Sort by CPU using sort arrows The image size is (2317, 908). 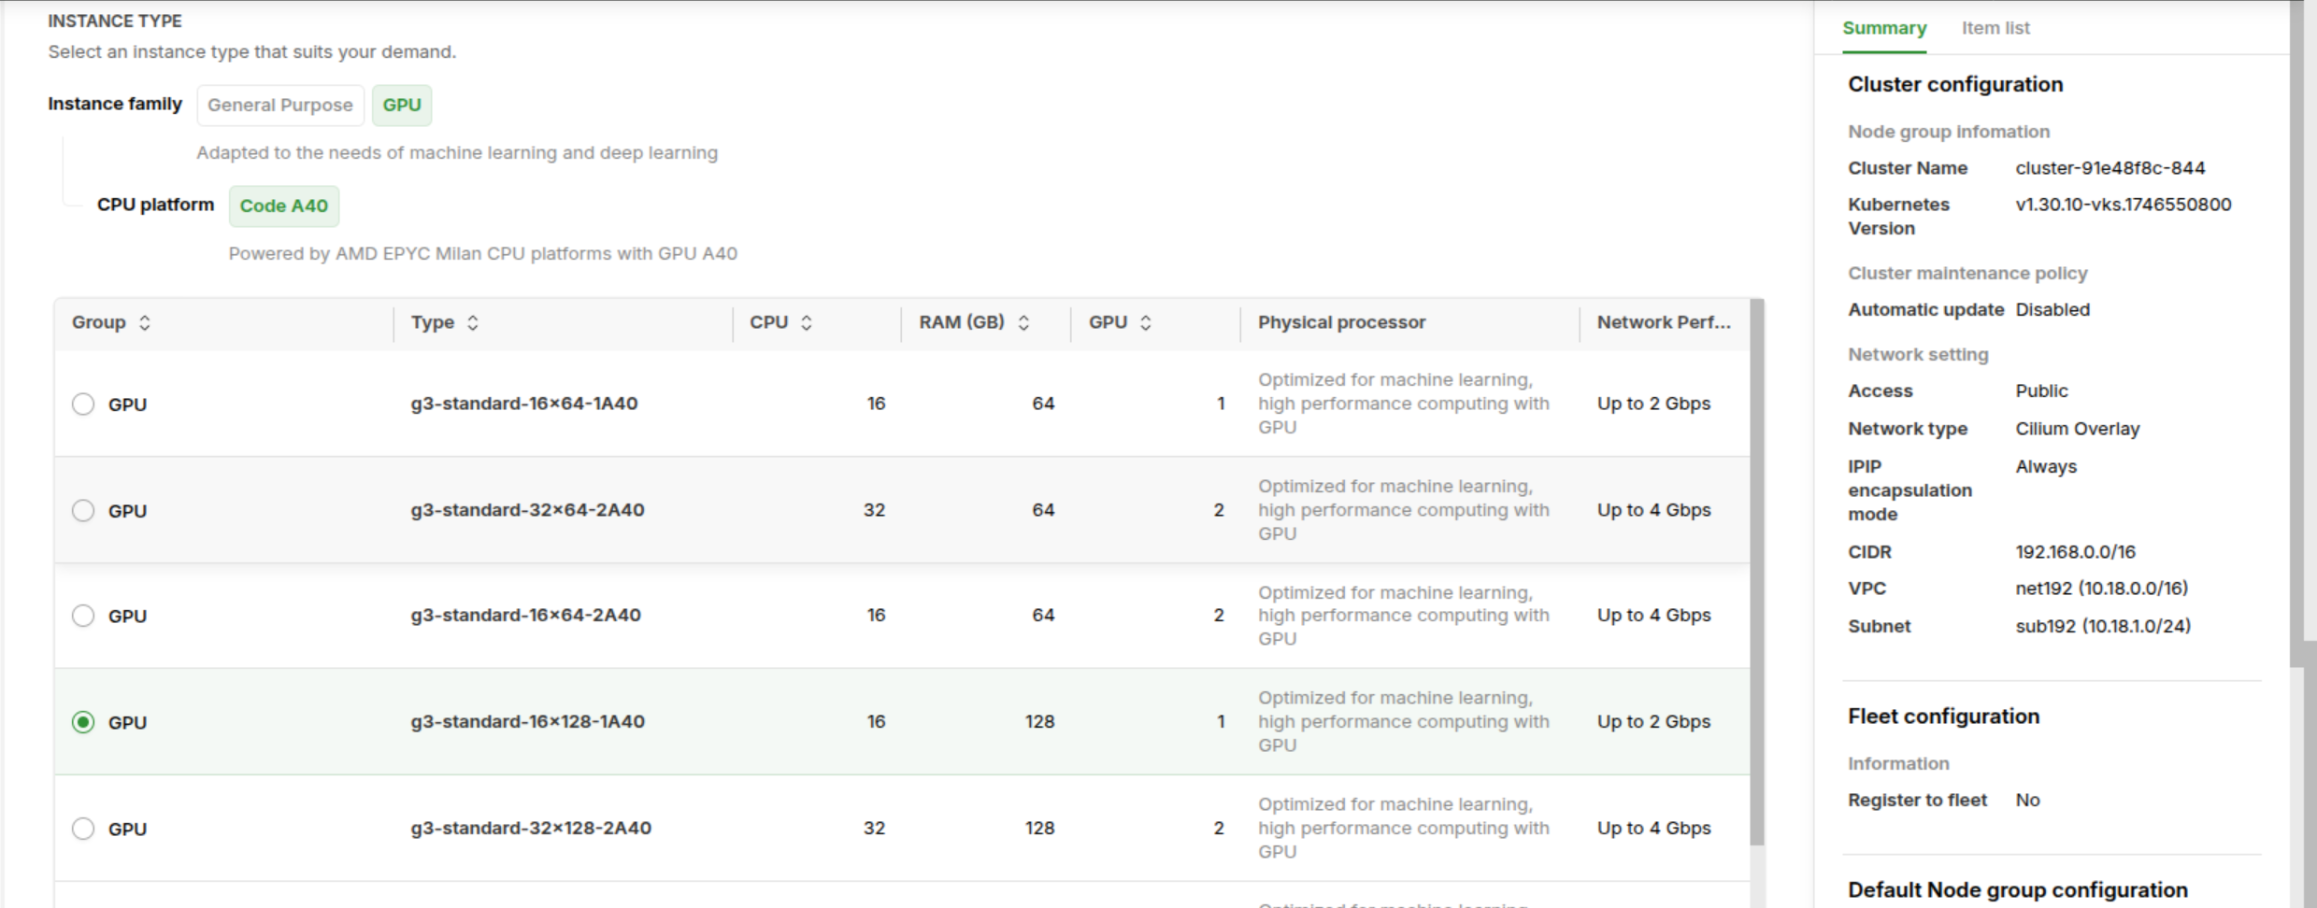click(x=807, y=322)
